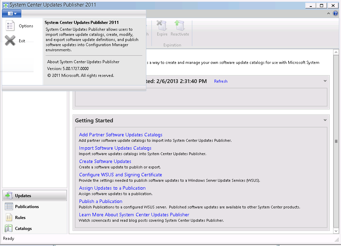Screen dimensions: 341x246
Task: Click the Exit cross icon
Action: pyautogui.click(x=10, y=40)
